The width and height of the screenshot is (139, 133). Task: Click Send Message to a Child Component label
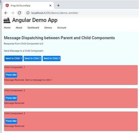click(x=24, y=51)
